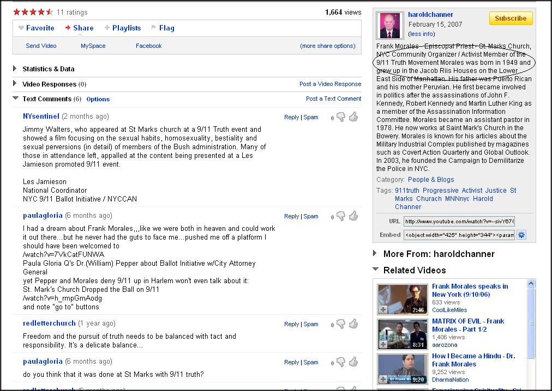Thumbs down NYsentinel's comment
This screenshot has height=391, width=552.
point(340,117)
